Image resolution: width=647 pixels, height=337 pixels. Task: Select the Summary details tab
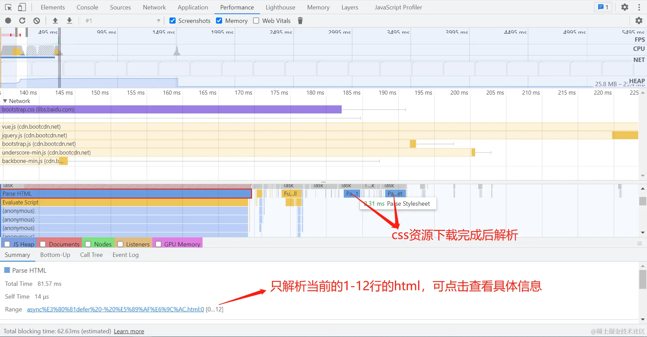17,255
